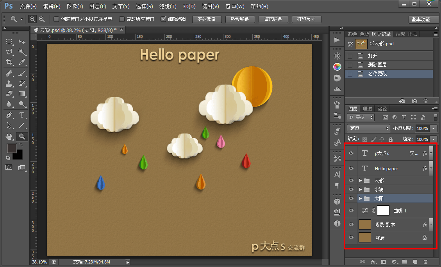
Task: Hide the p大点s text layer
Action: point(351,153)
